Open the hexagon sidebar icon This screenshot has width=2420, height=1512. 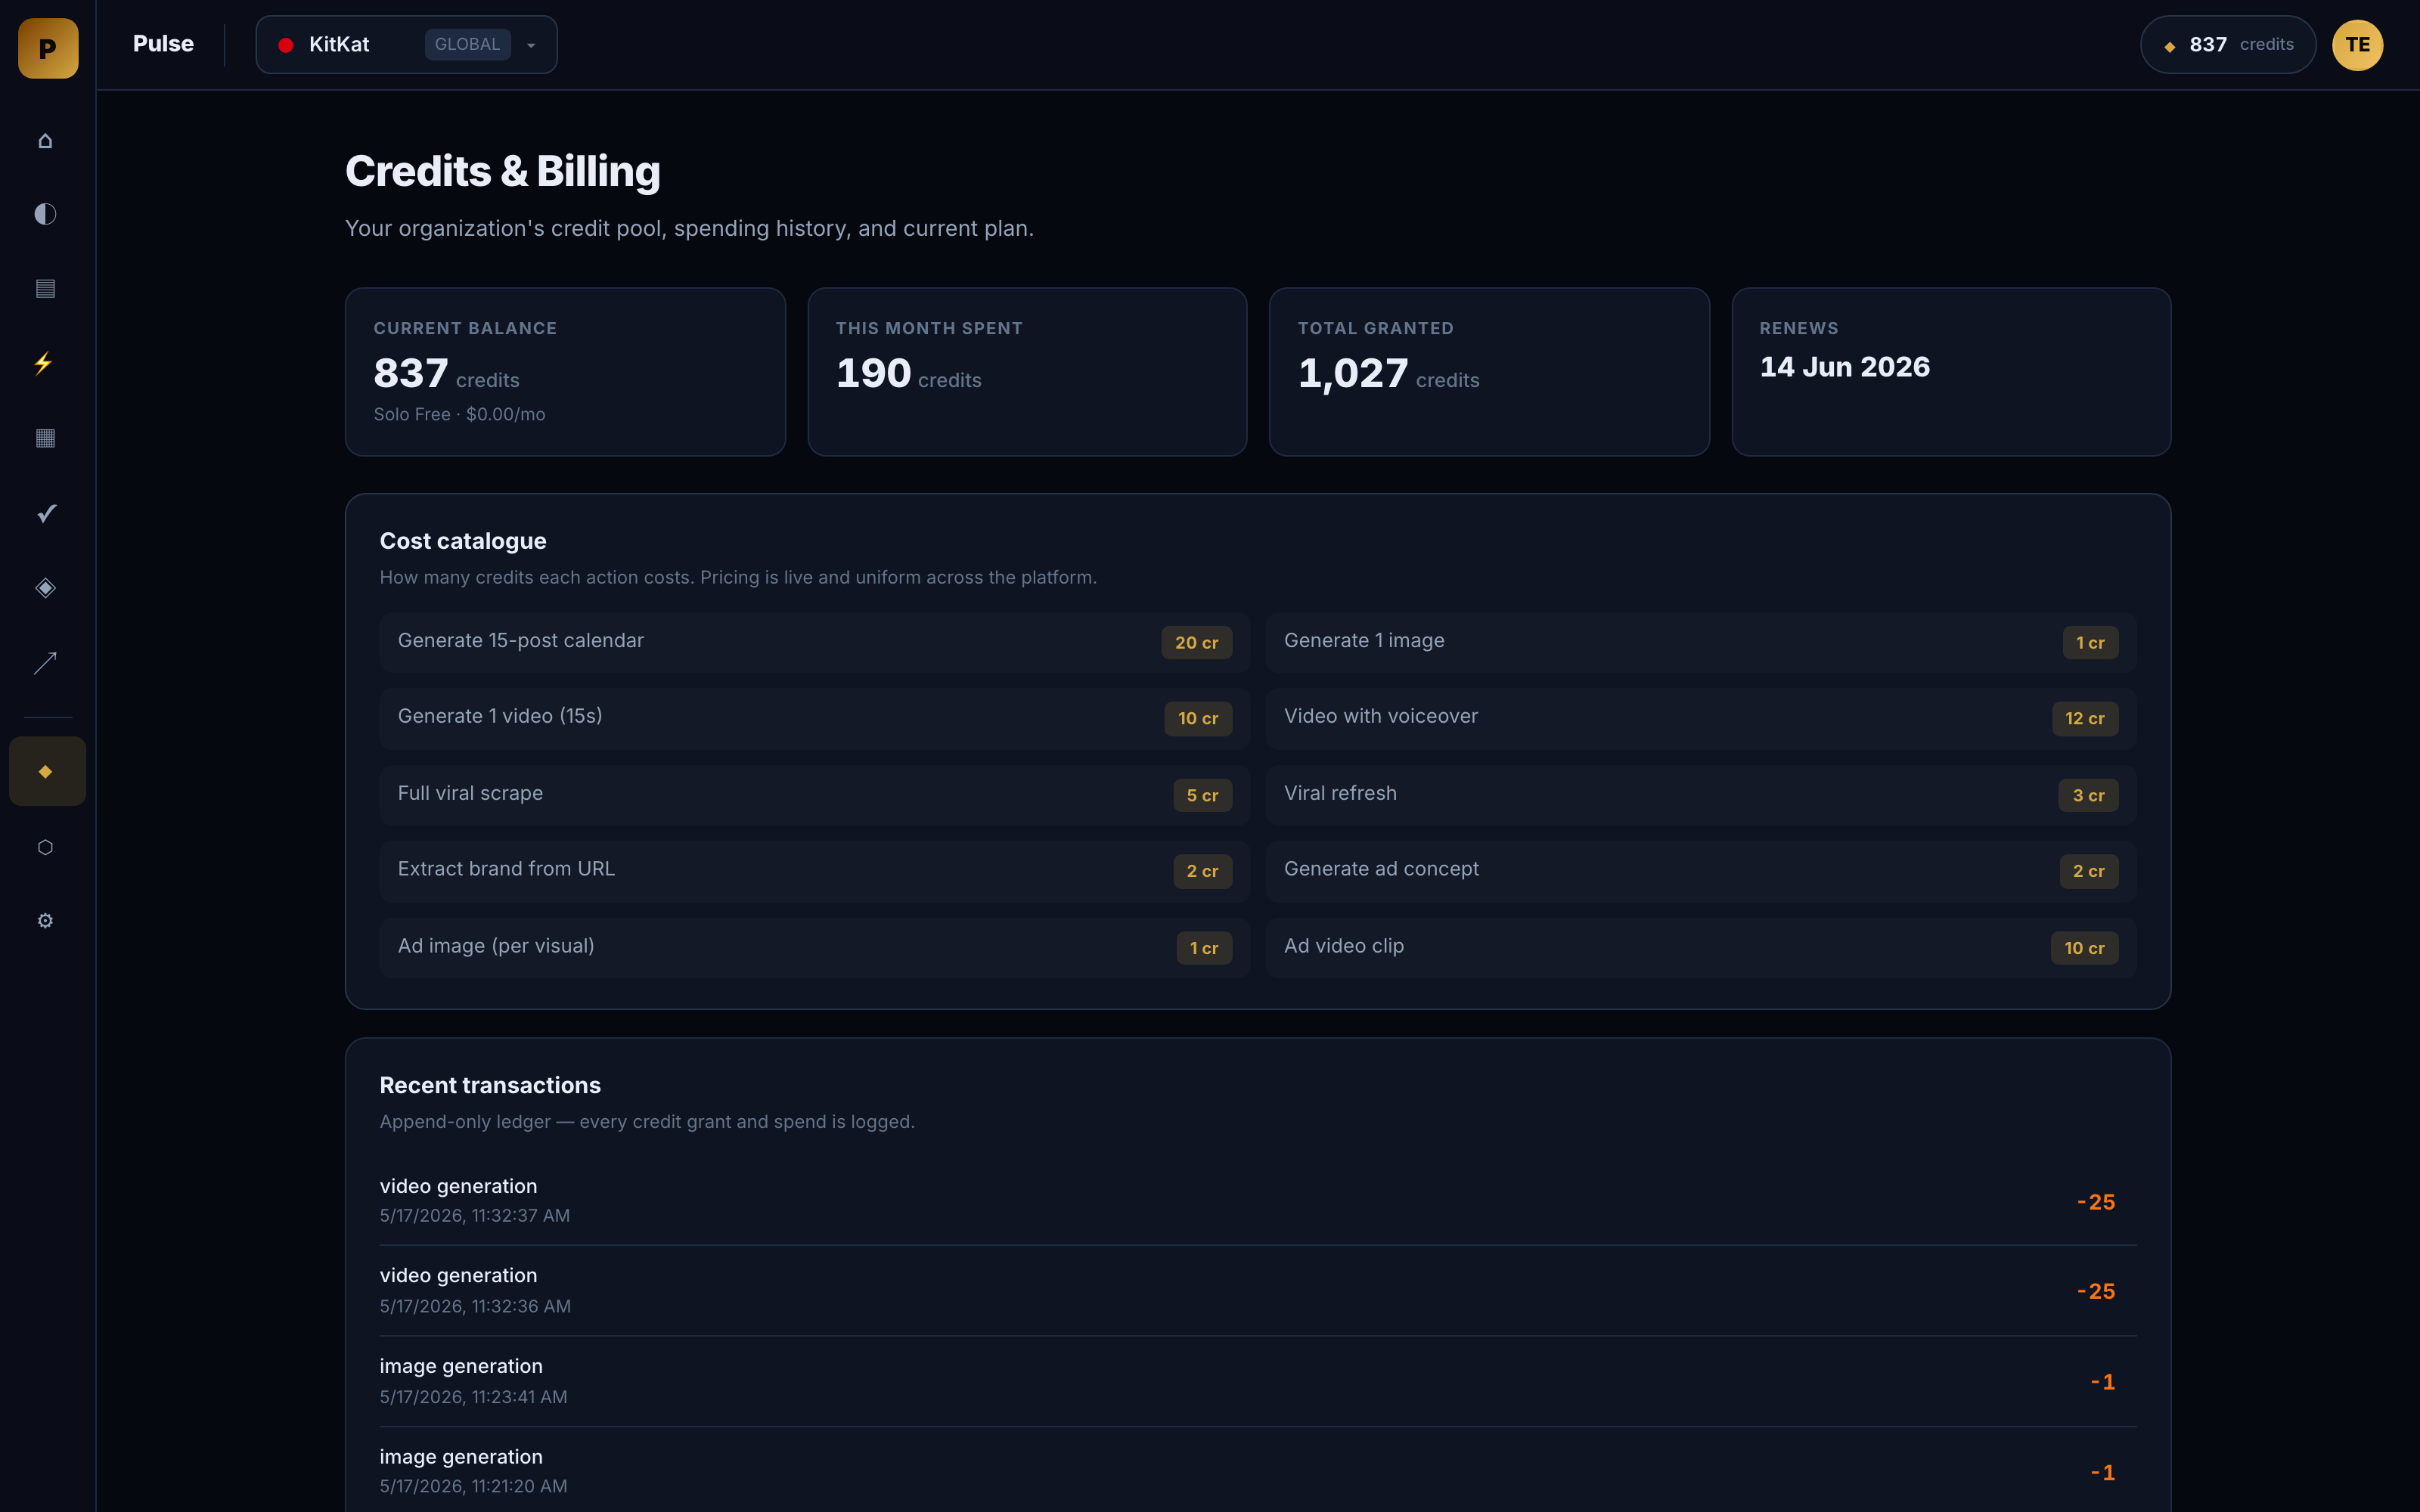(45, 847)
